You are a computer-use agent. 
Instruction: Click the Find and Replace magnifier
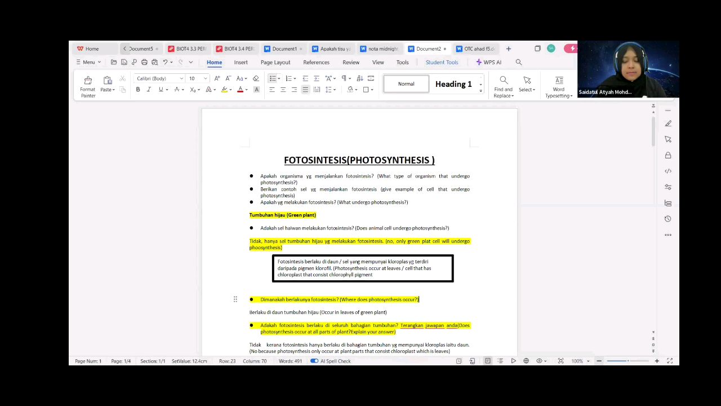tap(504, 80)
